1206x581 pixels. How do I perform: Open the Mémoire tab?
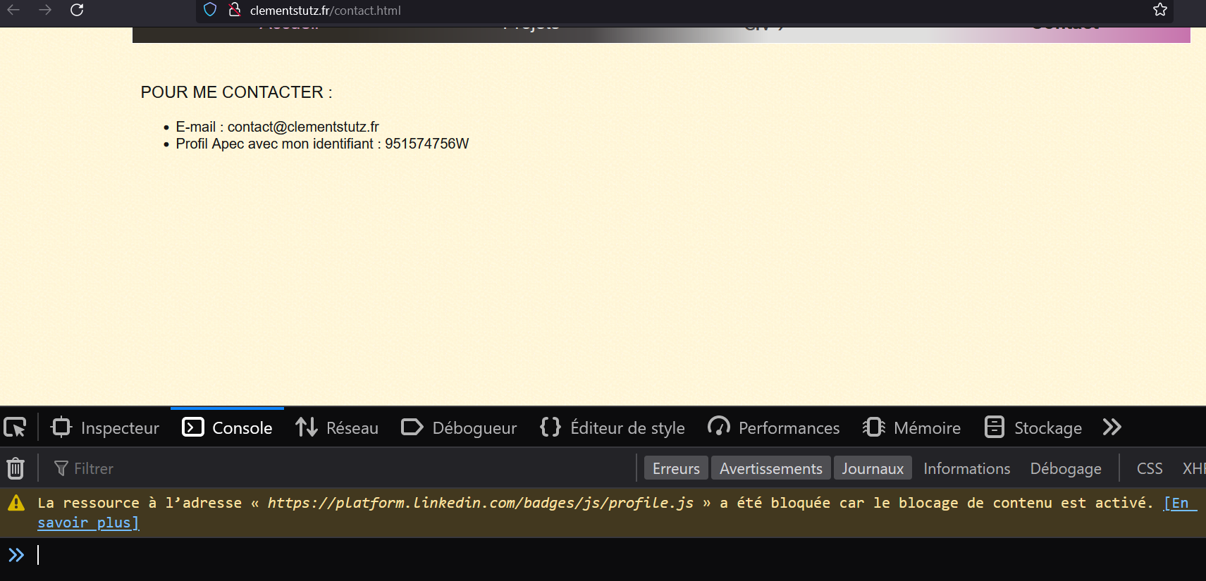point(911,427)
